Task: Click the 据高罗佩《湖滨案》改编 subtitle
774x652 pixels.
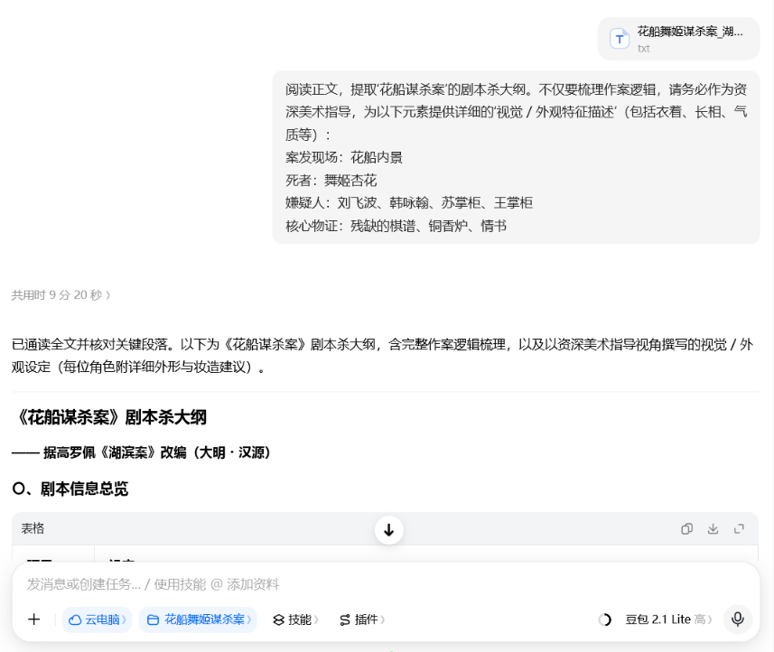Action: click(x=141, y=452)
